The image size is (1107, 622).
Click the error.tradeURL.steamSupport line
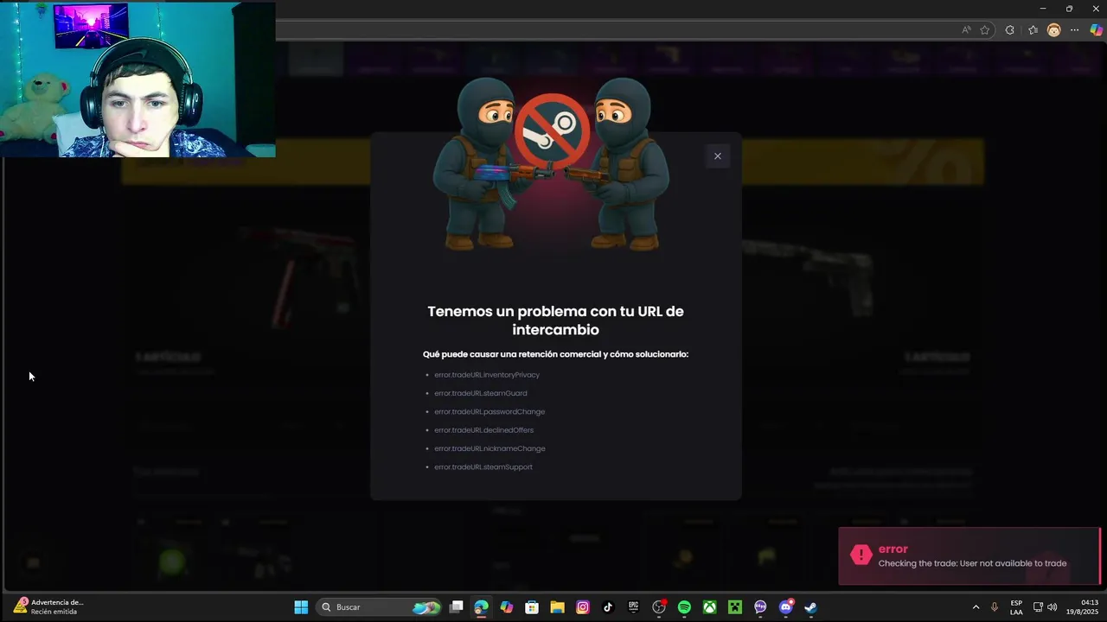483,466
